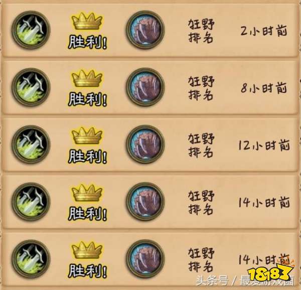
Task: Click the player deck icon in the 8小时前 row
Action: [31, 87]
